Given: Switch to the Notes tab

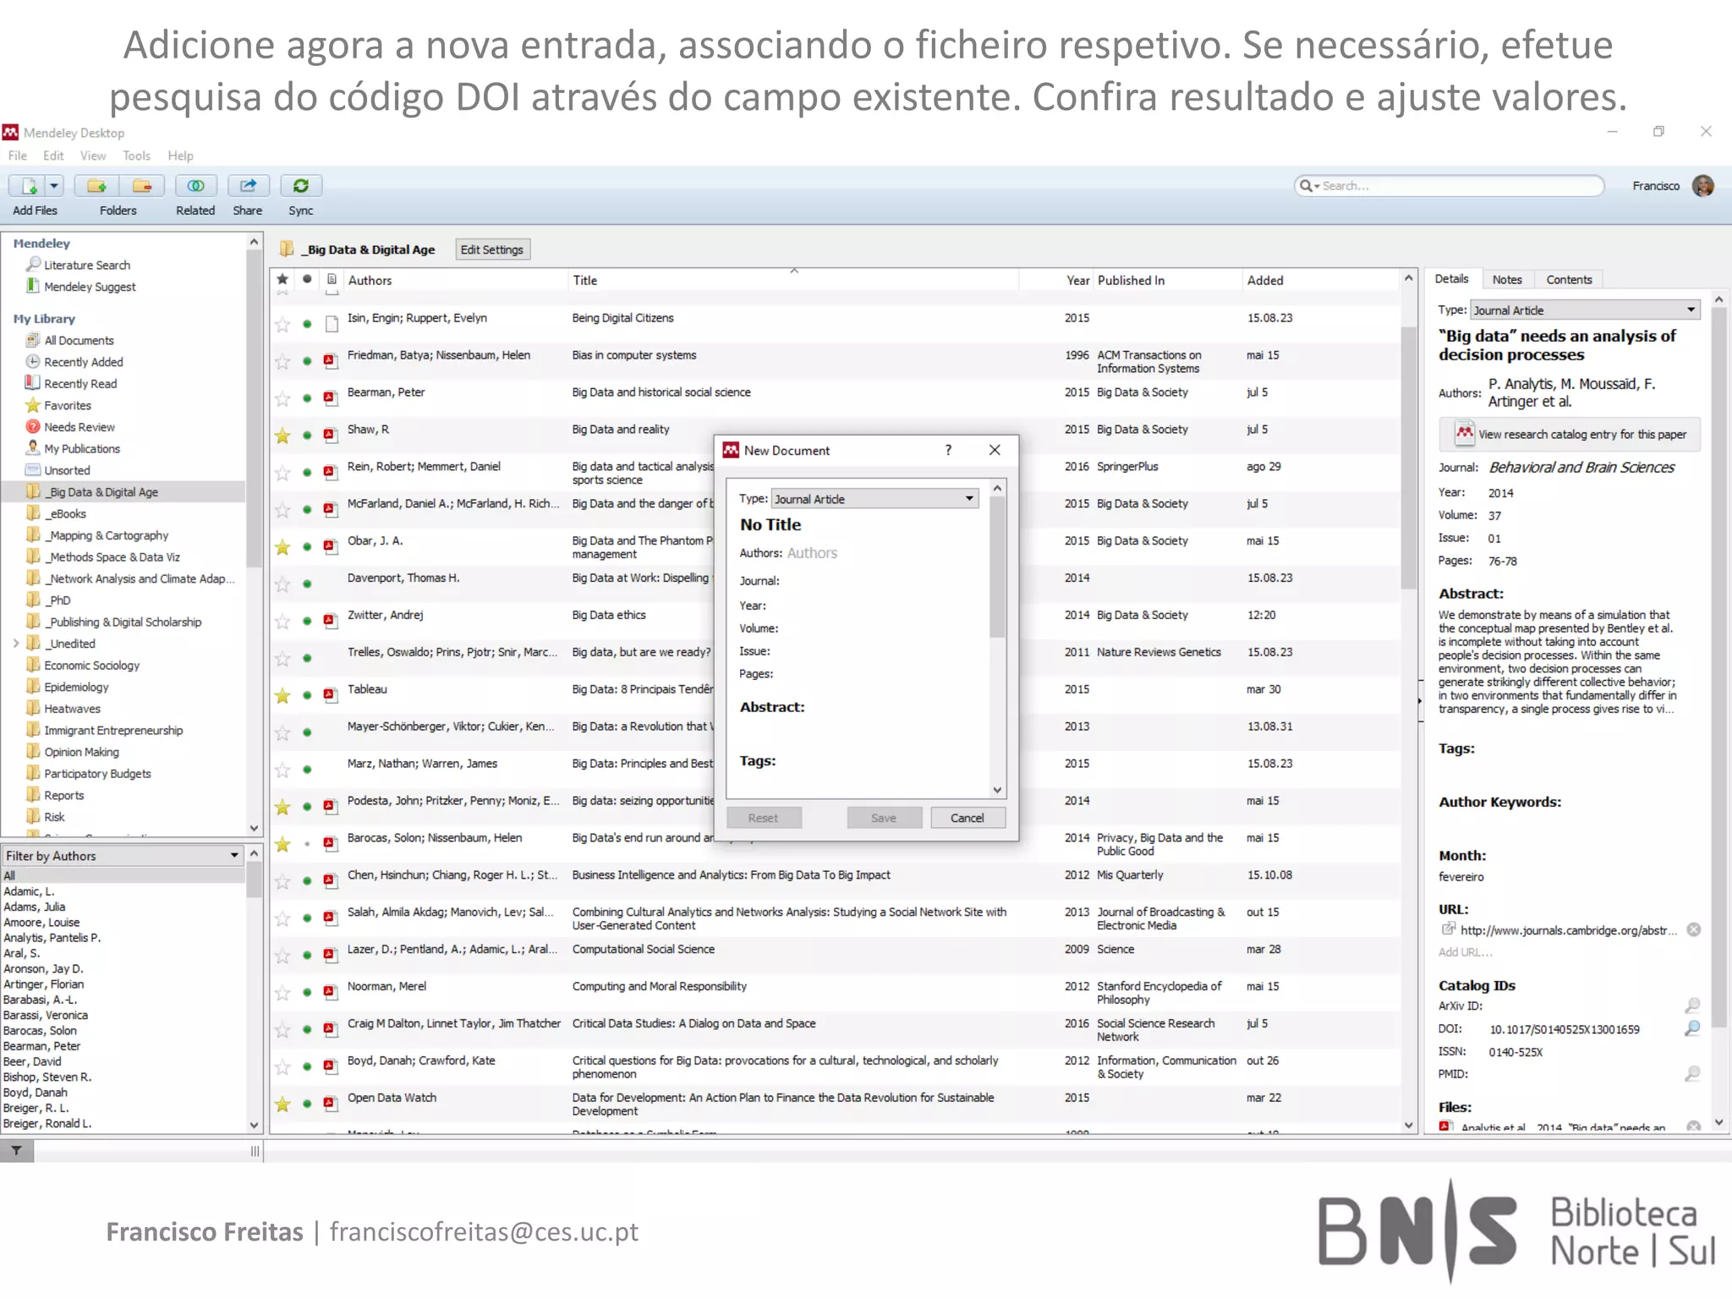Looking at the screenshot, I should coord(1506,280).
